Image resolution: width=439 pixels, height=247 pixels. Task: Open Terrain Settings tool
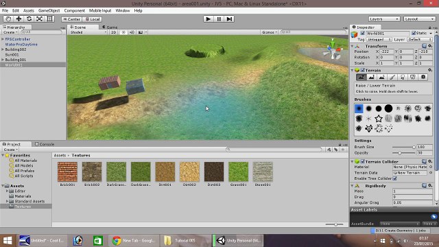423,78
